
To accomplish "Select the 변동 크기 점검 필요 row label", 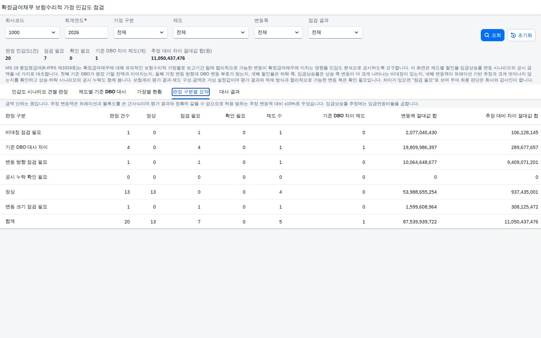I will click(26, 207).
